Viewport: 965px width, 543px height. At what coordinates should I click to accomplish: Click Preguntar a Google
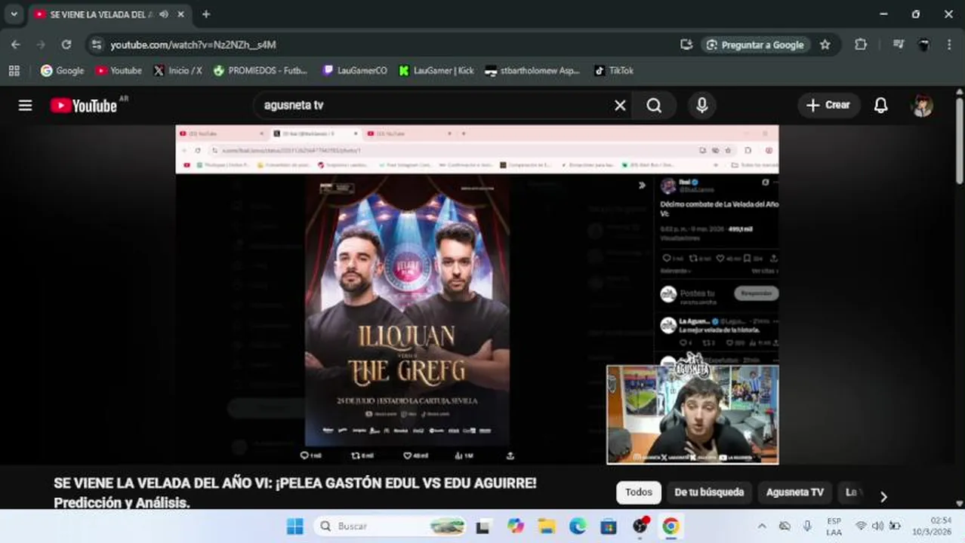click(756, 44)
